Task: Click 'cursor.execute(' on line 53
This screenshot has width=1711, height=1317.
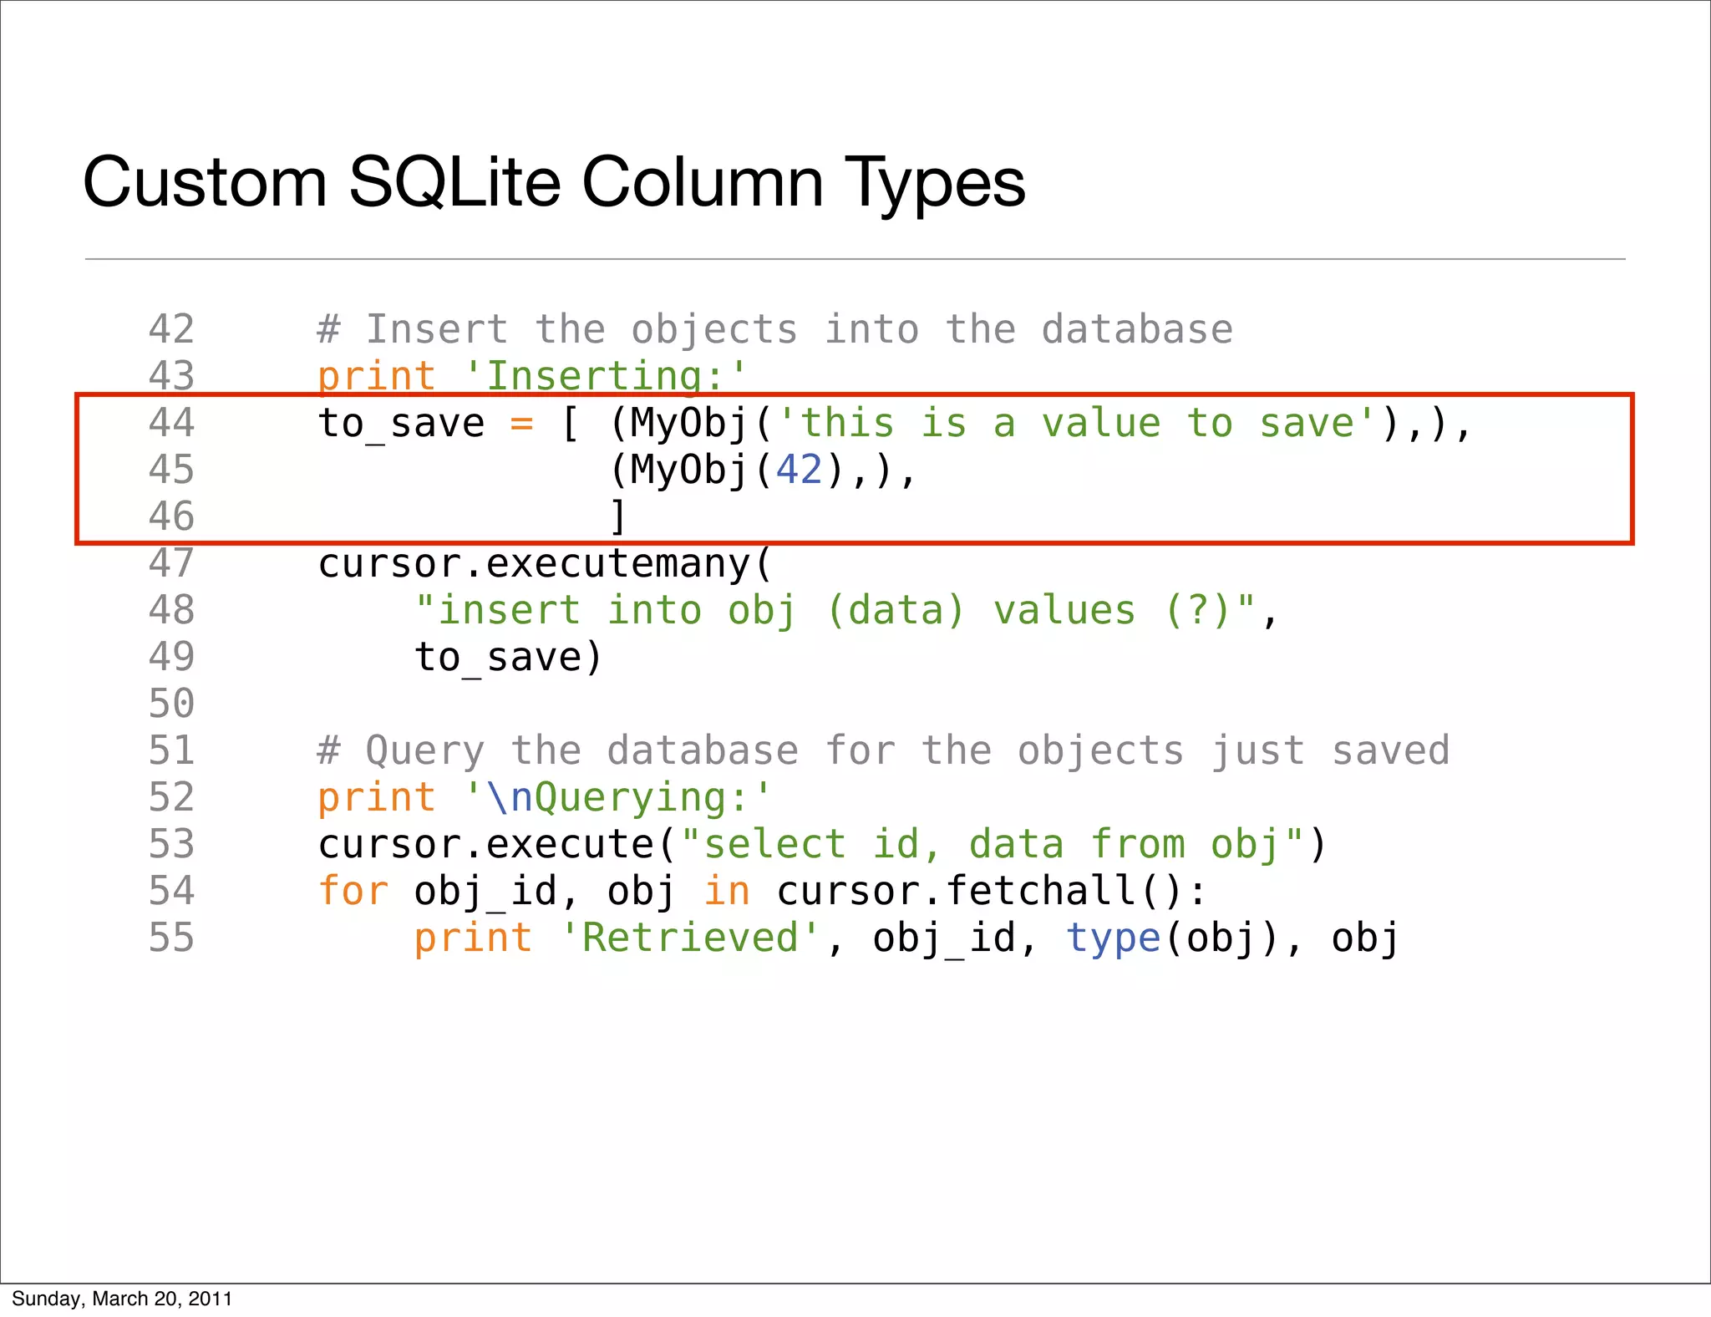Action: pos(497,845)
